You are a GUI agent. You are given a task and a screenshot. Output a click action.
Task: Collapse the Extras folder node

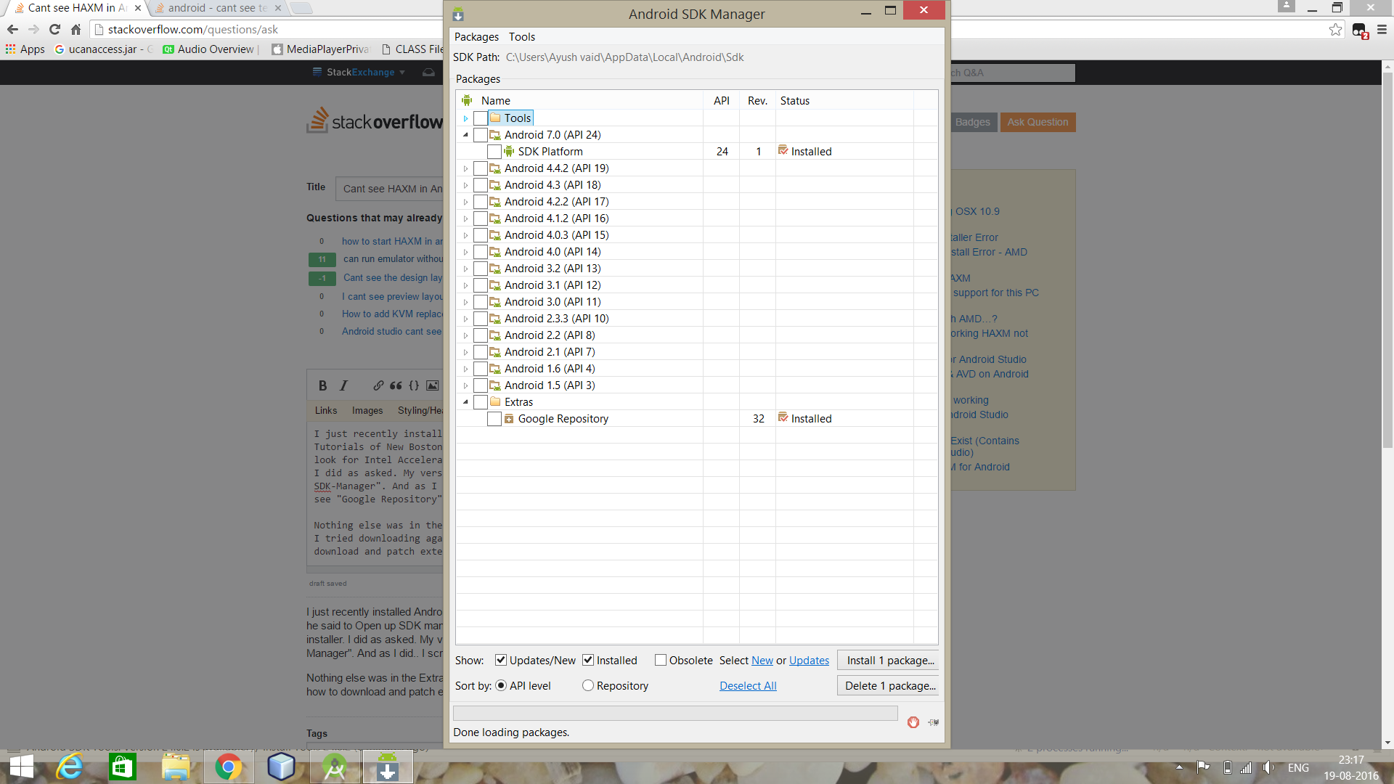(465, 401)
